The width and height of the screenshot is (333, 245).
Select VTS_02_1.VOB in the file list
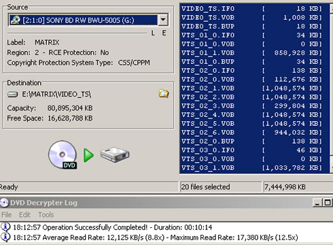click(x=254, y=88)
